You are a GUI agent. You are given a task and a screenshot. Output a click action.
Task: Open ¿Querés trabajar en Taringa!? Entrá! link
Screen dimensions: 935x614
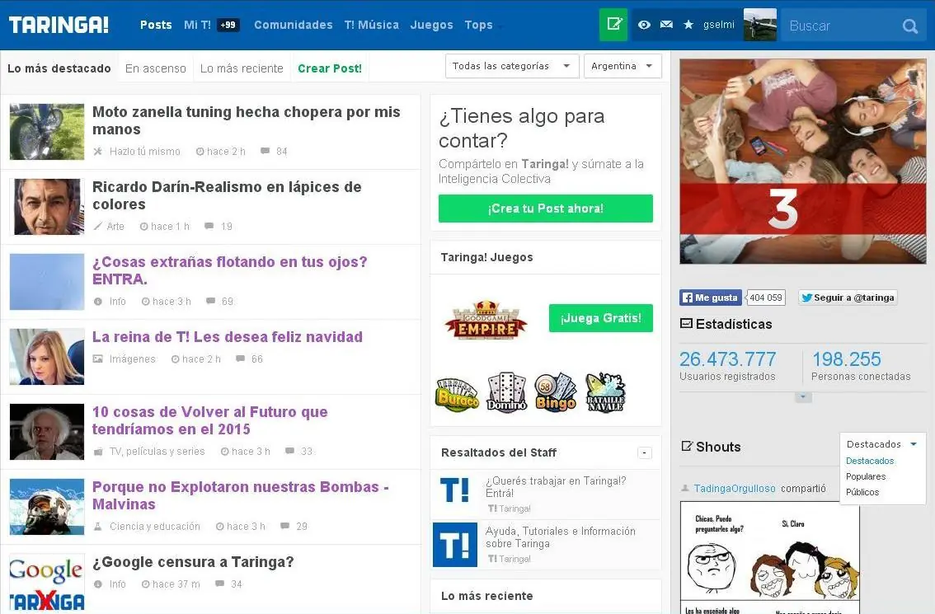tap(556, 487)
